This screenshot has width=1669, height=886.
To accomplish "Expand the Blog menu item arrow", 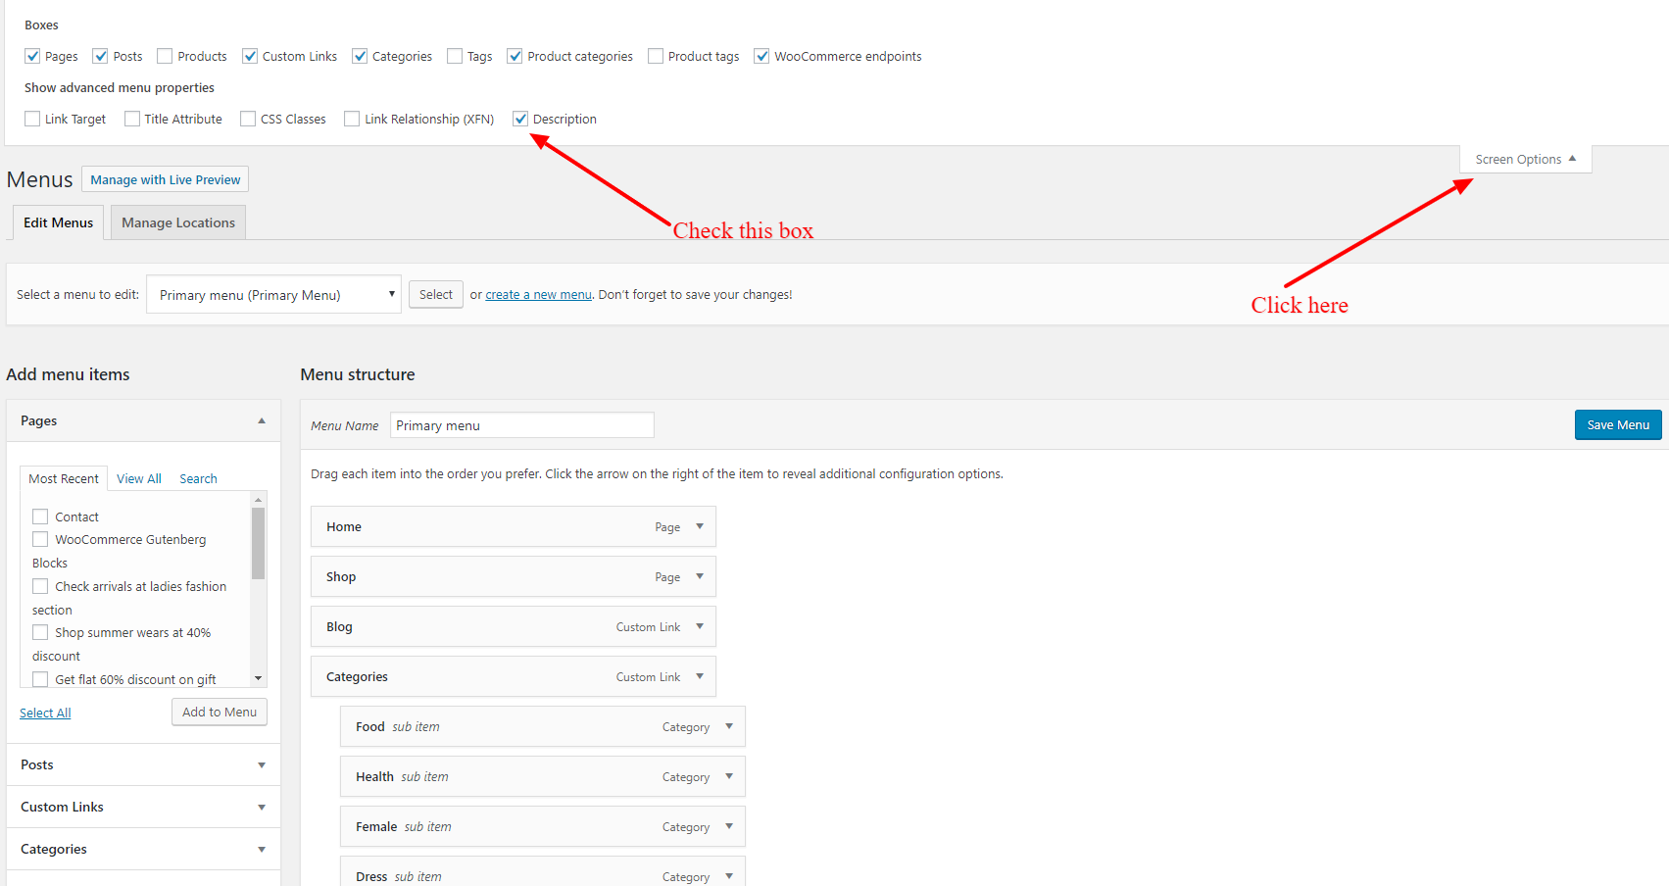I will coord(700,626).
